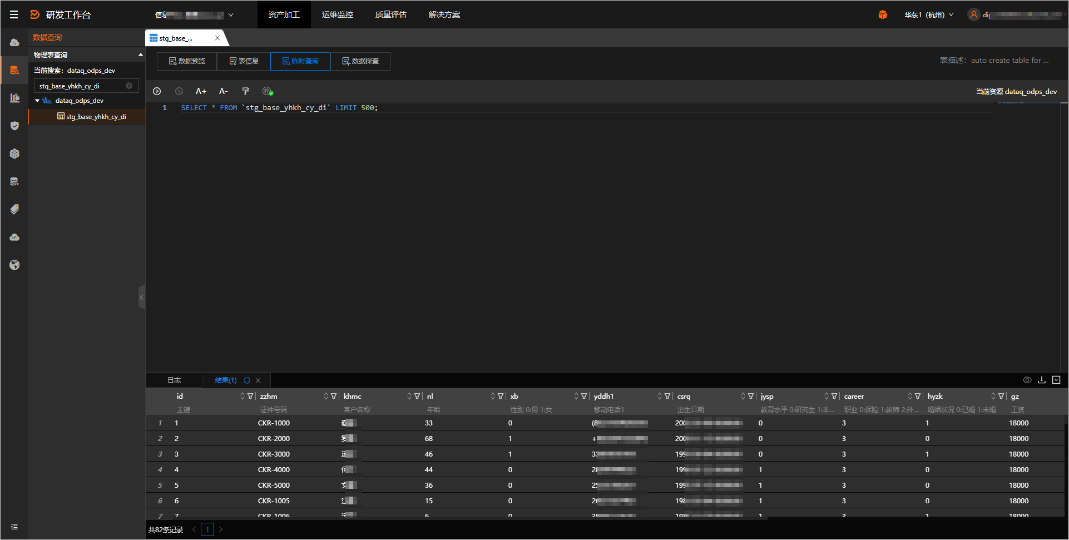This screenshot has width=1069, height=540.
Task: Select the stg_base_ editor tab
Action: click(x=177, y=38)
